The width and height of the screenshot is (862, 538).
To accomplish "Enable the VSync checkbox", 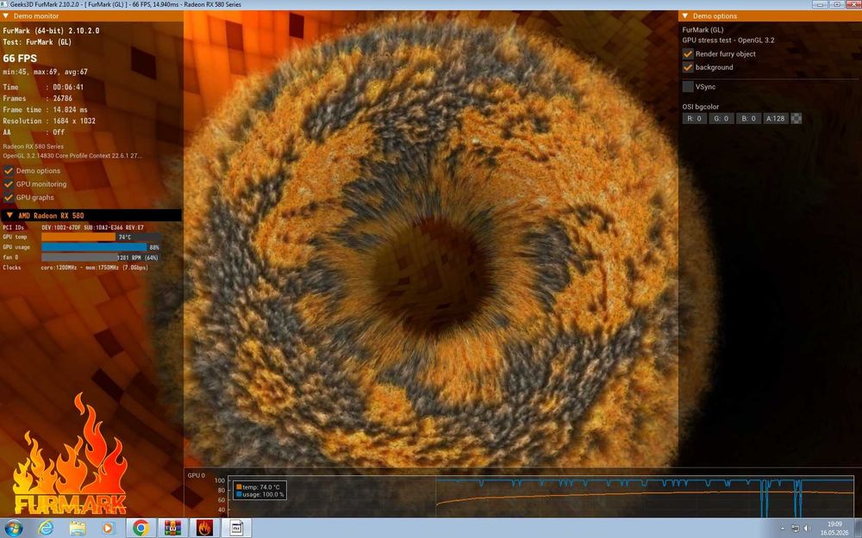I will click(x=688, y=86).
